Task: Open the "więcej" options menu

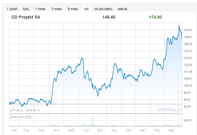Action: pyautogui.click(x=123, y=9)
